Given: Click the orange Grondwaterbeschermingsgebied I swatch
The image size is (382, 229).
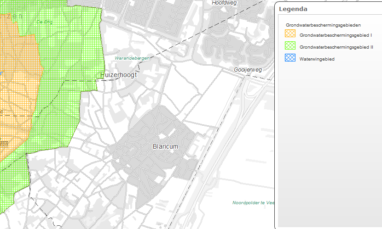Looking at the screenshot, I should tap(289, 34).
